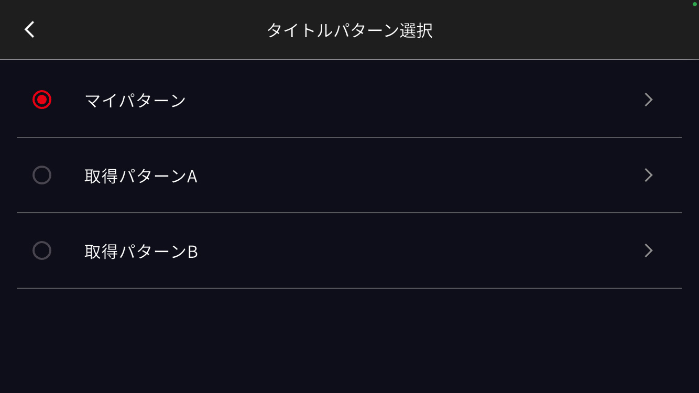Screen dimensions: 699x393
Task: Click the タイトルパターン選択 header title
Action: [x=349, y=30]
